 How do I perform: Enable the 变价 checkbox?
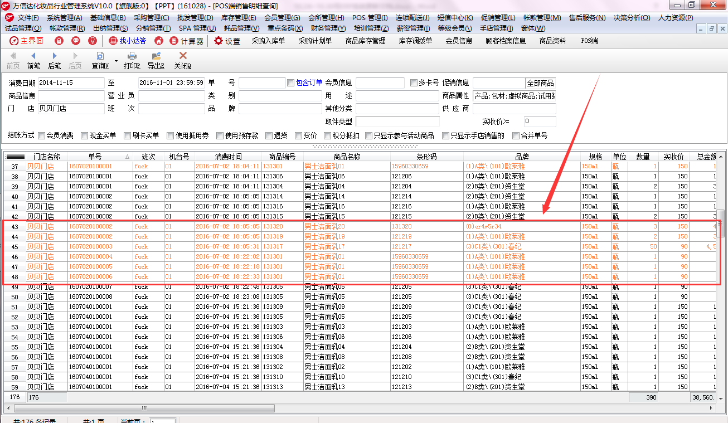299,135
